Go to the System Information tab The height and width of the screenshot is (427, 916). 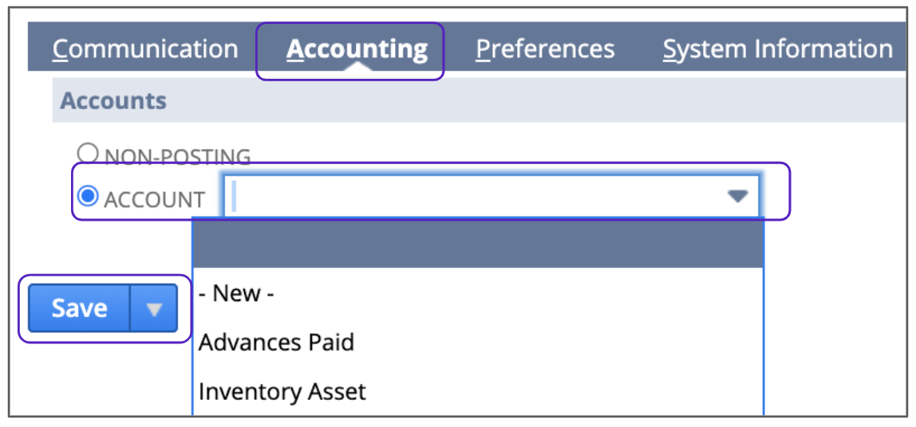(x=777, y=49)
